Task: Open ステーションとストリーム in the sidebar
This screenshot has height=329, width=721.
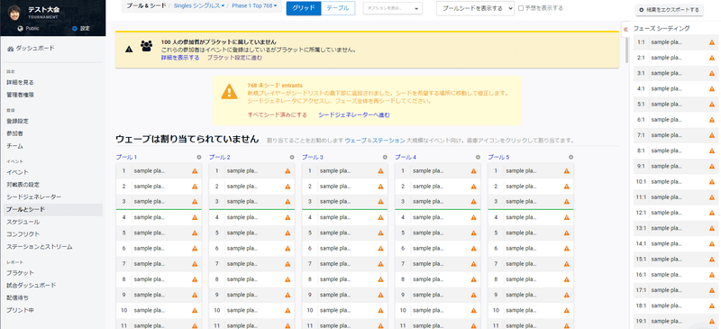Action: [40, 247]
